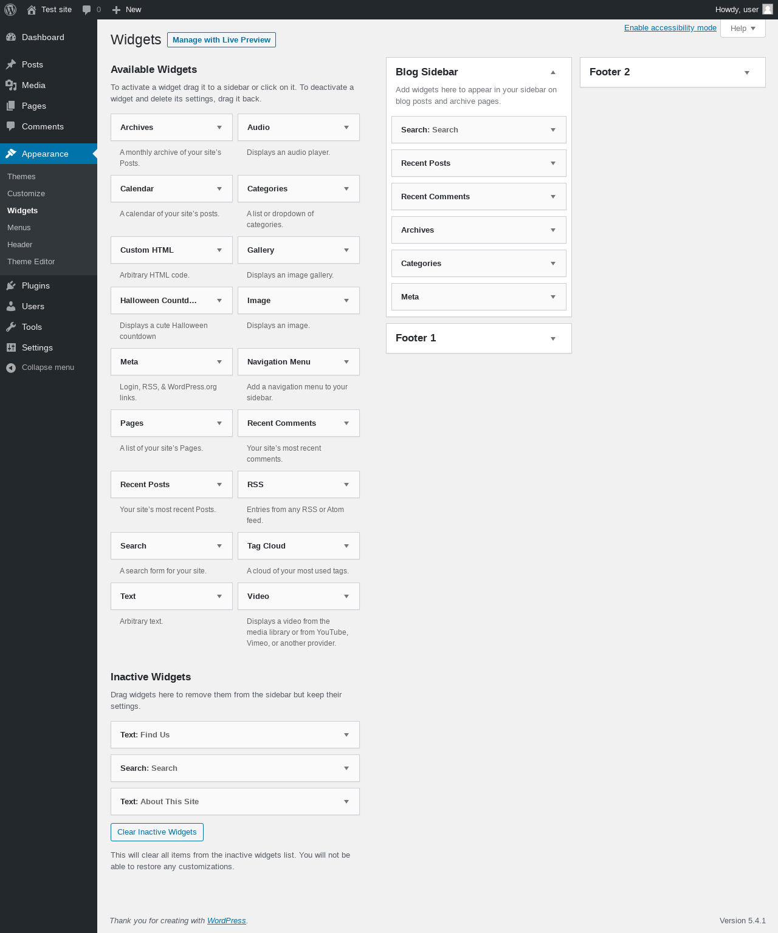Click the Appearance paintbrush icon
Screen dimensions: 778x933
(11, 154)
